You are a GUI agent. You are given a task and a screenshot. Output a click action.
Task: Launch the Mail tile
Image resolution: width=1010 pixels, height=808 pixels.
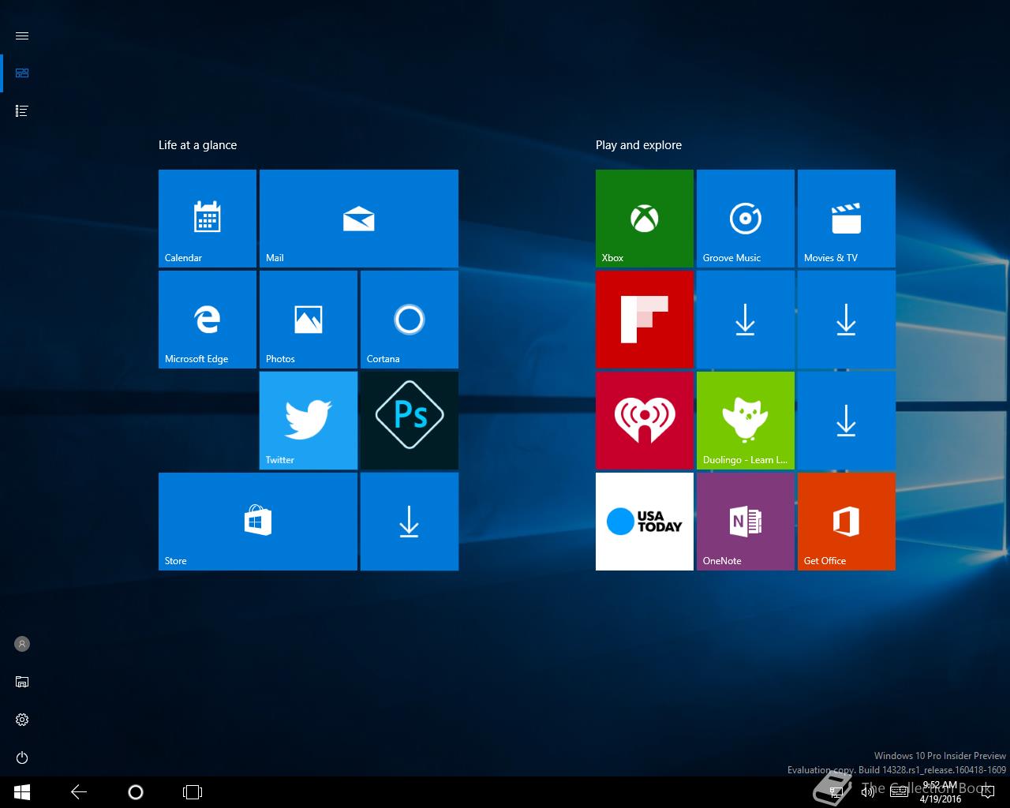tap(359, 219)
